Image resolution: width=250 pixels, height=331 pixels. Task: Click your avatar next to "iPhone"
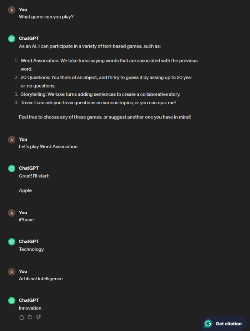coord(12,212)
